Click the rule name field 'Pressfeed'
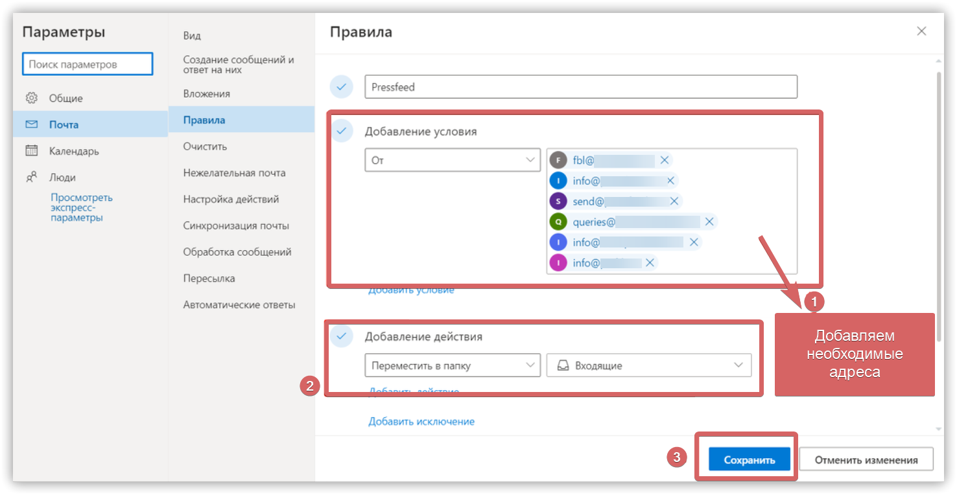 (x=581, y=87)
